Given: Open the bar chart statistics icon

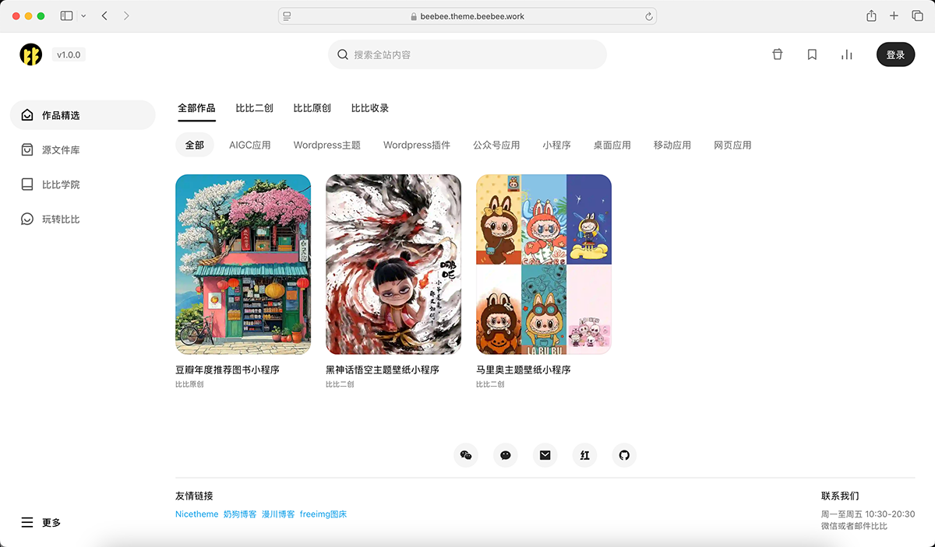Looking at the screenshot, I should pos(847,54).
